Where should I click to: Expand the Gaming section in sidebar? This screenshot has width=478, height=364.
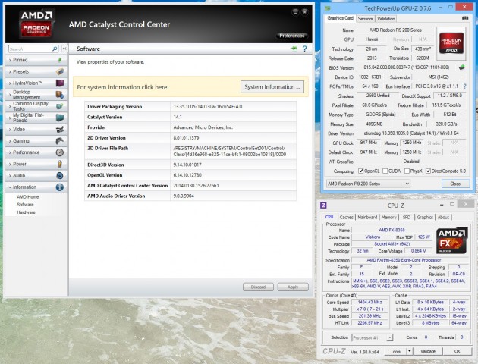click(x=21, y=140)
